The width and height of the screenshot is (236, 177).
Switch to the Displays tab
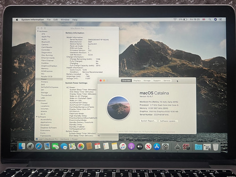coord(137,81)
